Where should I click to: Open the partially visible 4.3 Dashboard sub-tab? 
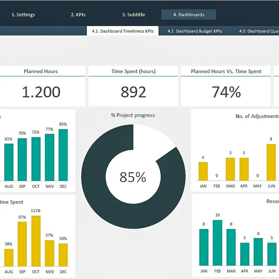point(258,31)
